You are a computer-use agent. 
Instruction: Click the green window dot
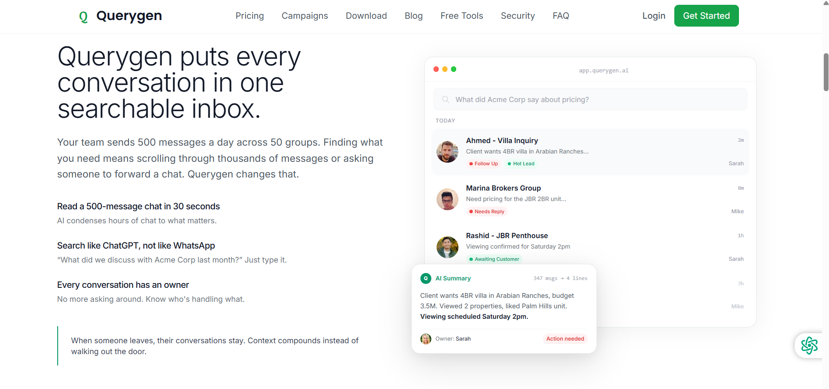tap(454, 69)
